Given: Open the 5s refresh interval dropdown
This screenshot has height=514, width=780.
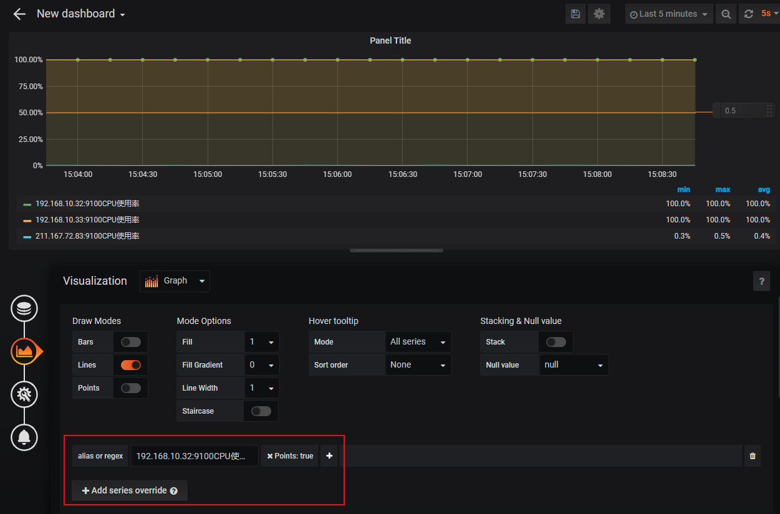Looking at the screenshot, I should (769, 14).
